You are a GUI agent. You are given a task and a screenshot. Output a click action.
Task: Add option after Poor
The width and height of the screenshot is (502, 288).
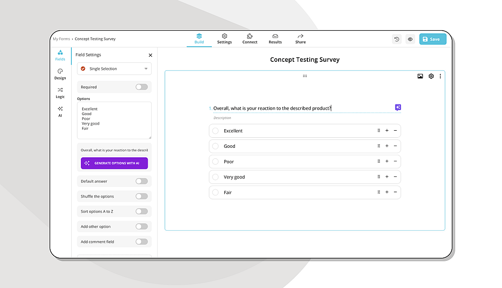387,161
